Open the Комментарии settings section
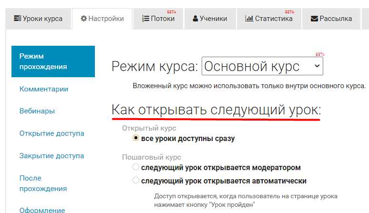The height and width of the screenshot is (213, 369). [x=44, y=89]
